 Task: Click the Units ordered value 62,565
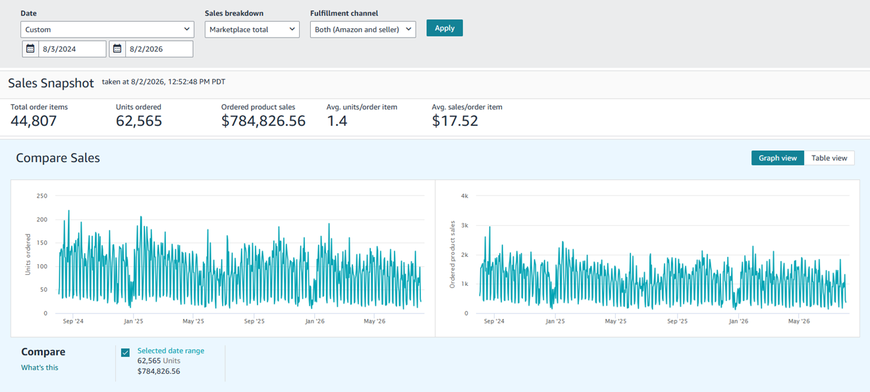[x=139, y=121]
